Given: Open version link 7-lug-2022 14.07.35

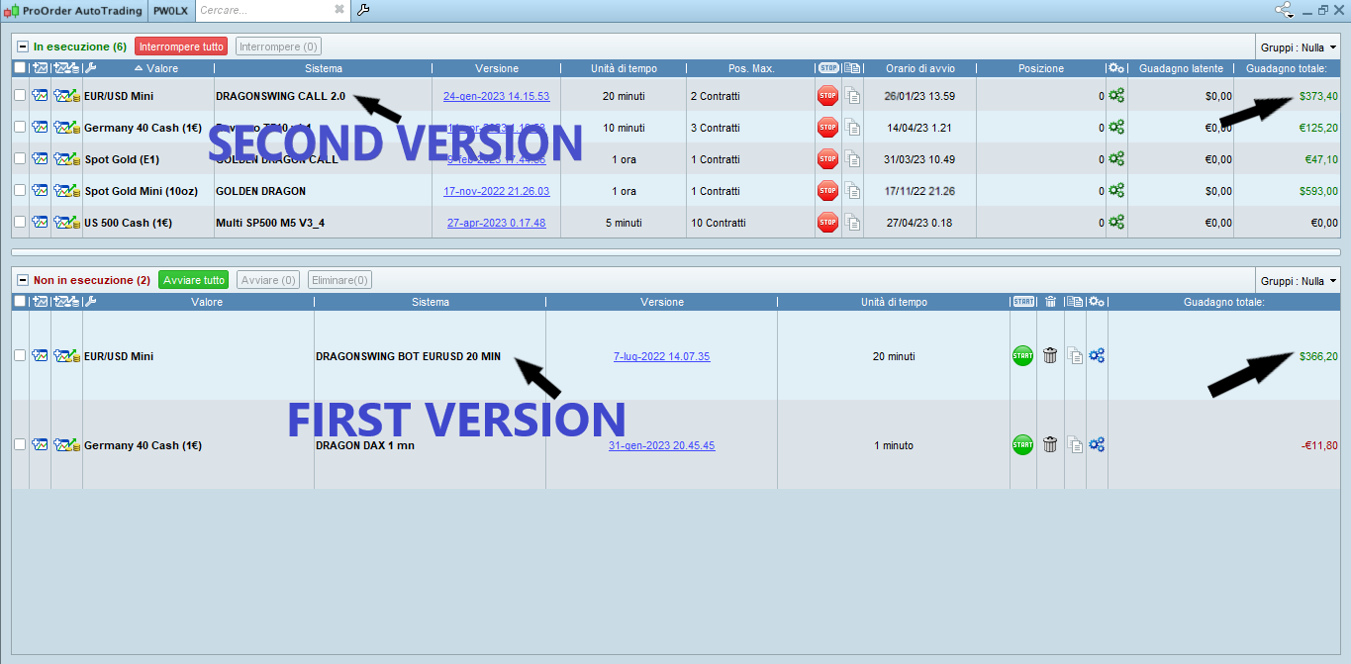Looking at the screenshot, I should pyautogui.click(x=661, y=356).
